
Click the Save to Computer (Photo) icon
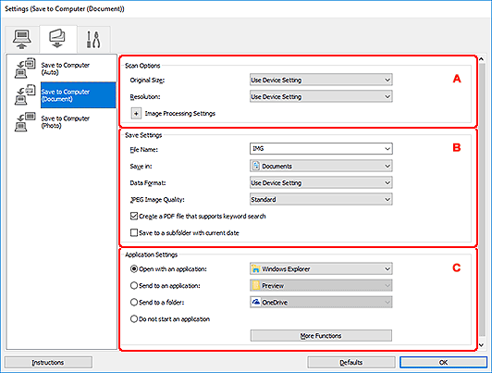tap(25, 122)
